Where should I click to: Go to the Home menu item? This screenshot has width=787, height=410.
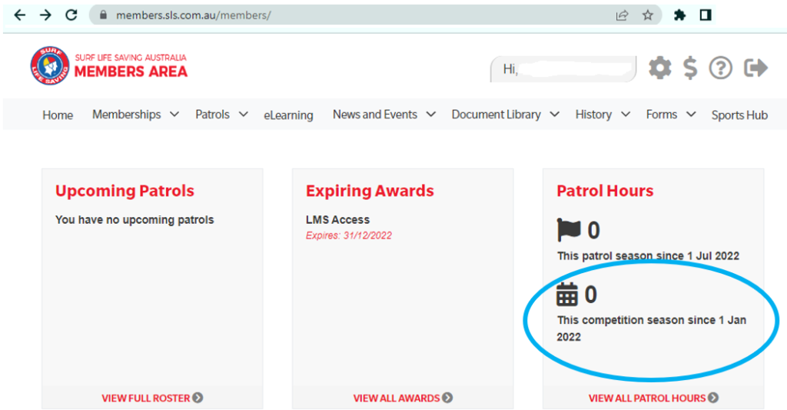click(58, 115)
